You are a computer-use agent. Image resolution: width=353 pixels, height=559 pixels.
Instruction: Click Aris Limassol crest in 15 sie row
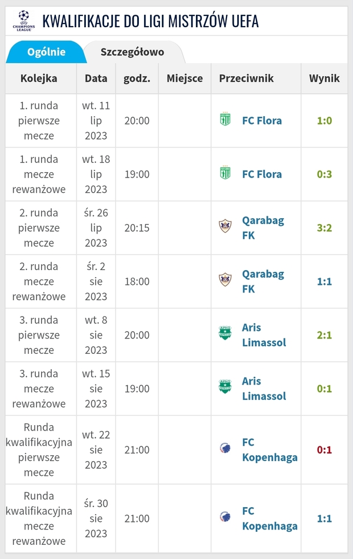(225, 389)
